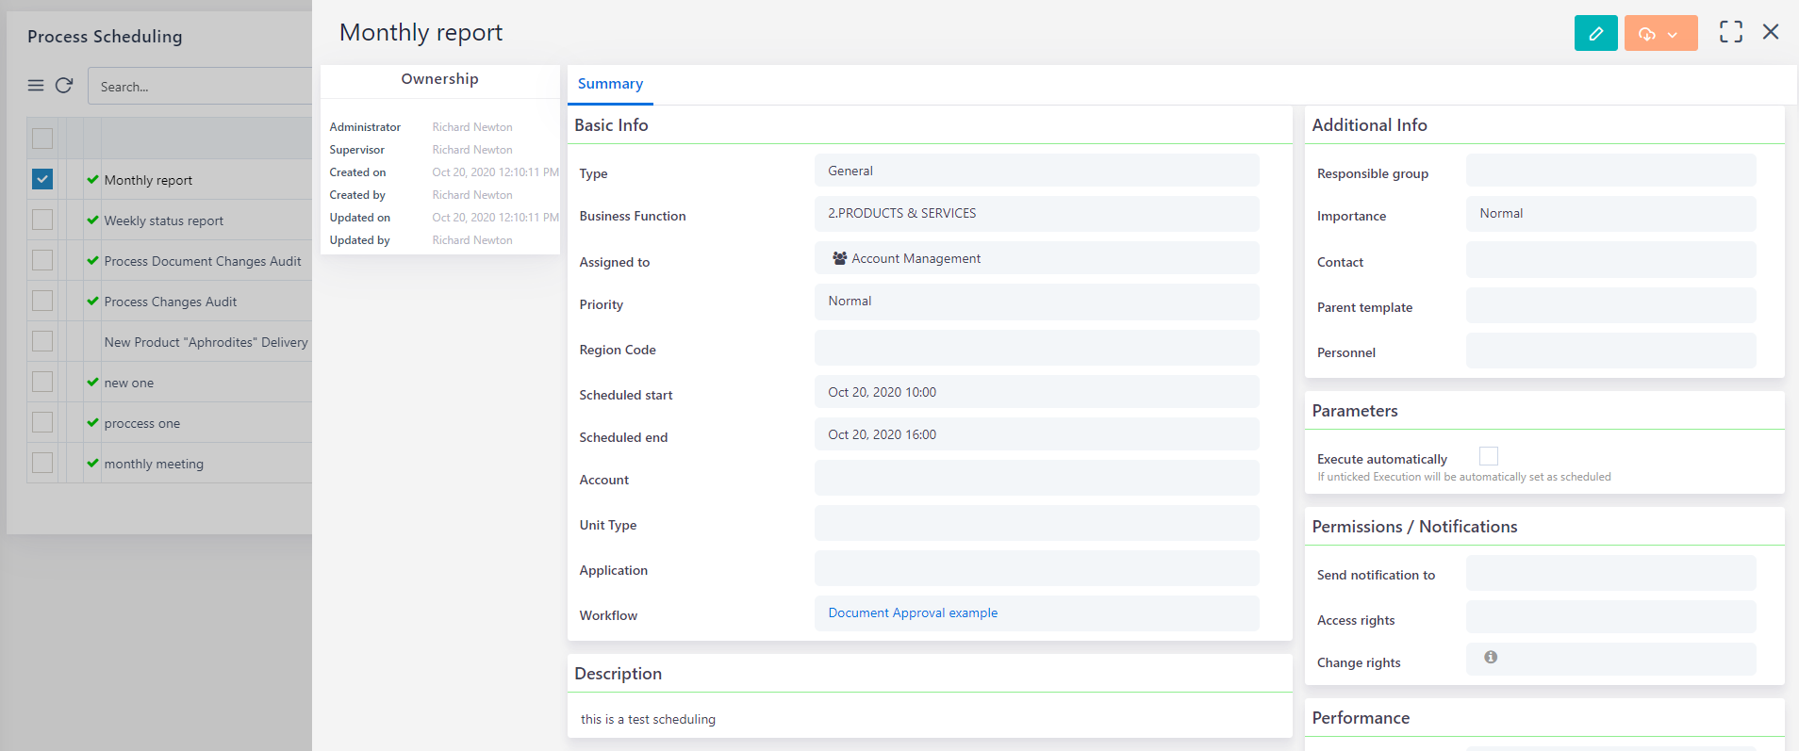1799x751 pixels.
Task: Click green checkmark beside Process Document Changes Audit
Action: (92, 260)
